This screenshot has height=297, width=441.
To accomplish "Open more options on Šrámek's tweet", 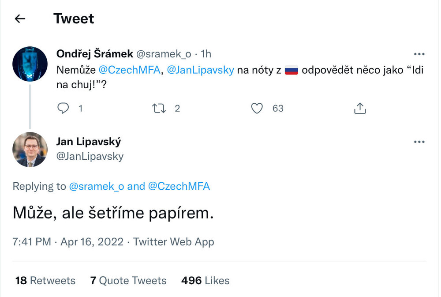I will [419, 54].
